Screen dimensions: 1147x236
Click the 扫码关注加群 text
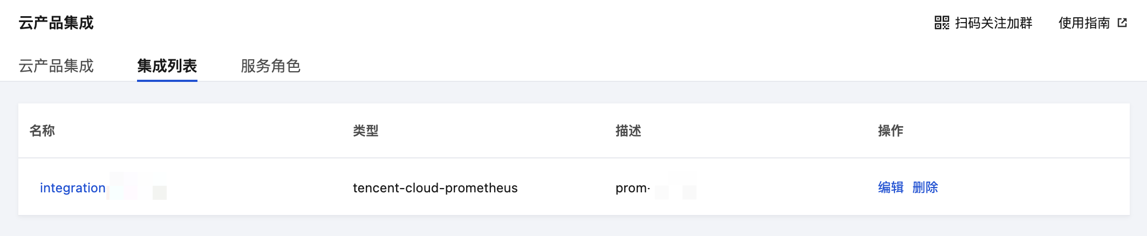[x=993, y=23]
